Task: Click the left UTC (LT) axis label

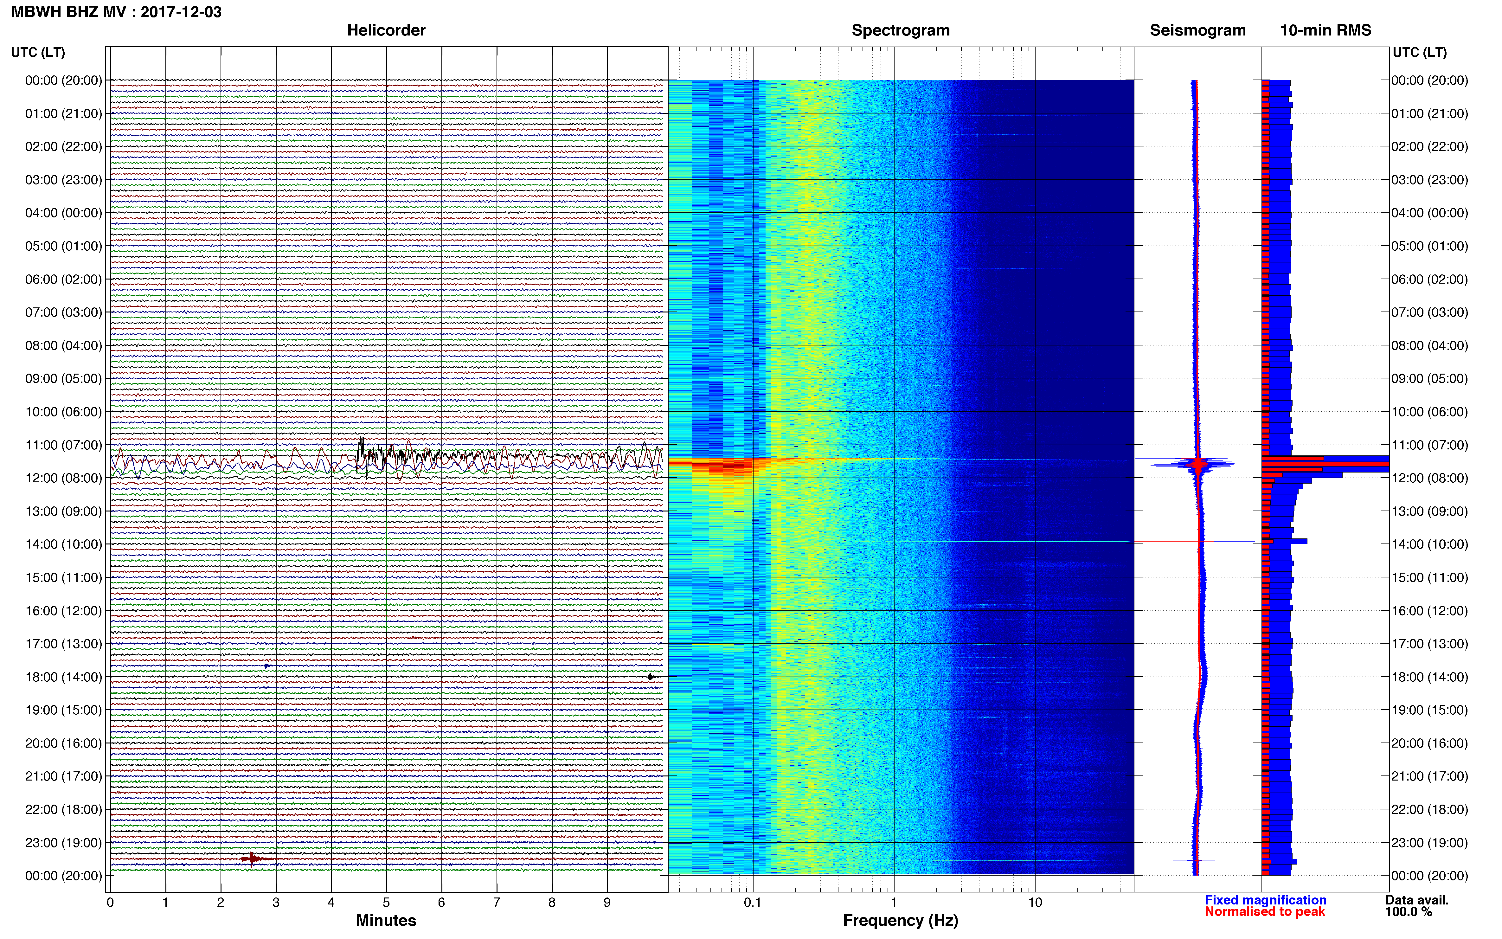Action: [x=38, y=52]
